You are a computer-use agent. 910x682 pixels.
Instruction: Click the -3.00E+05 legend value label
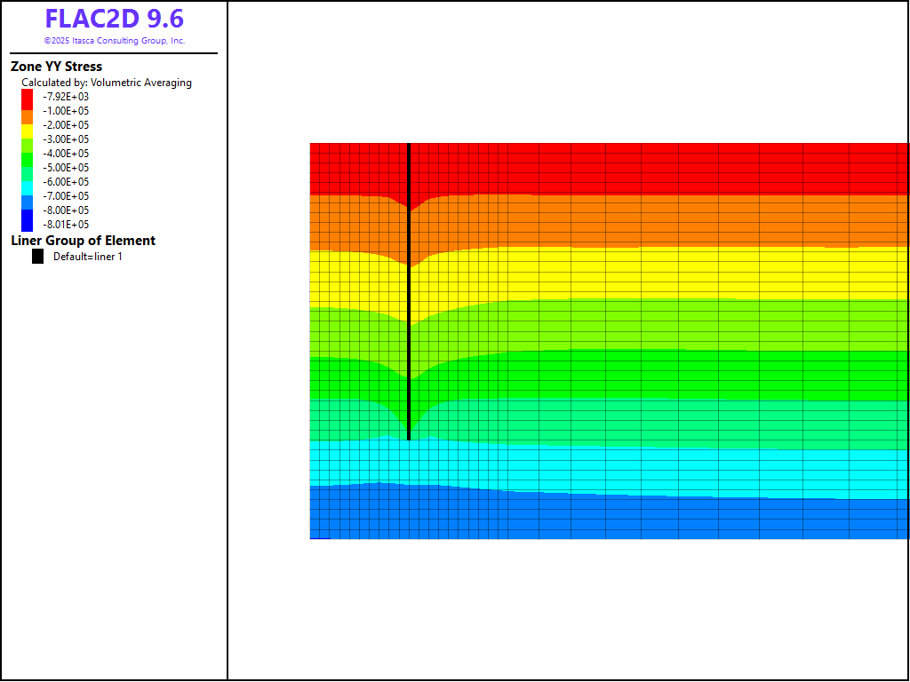click(x=67, y=139)
